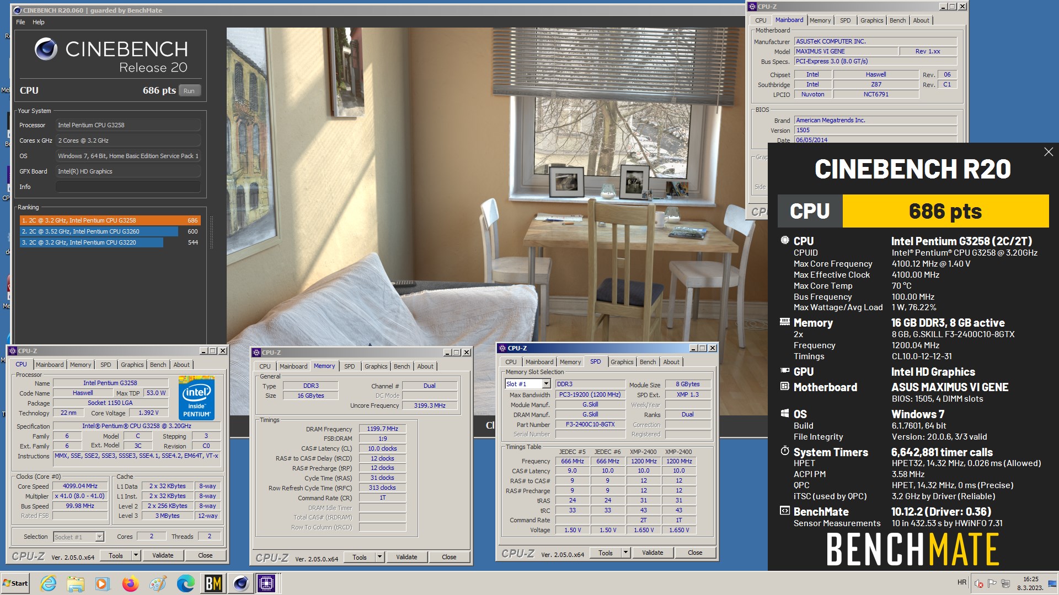Click the CPU-Z title icon in SPD window

coord(502,348)
